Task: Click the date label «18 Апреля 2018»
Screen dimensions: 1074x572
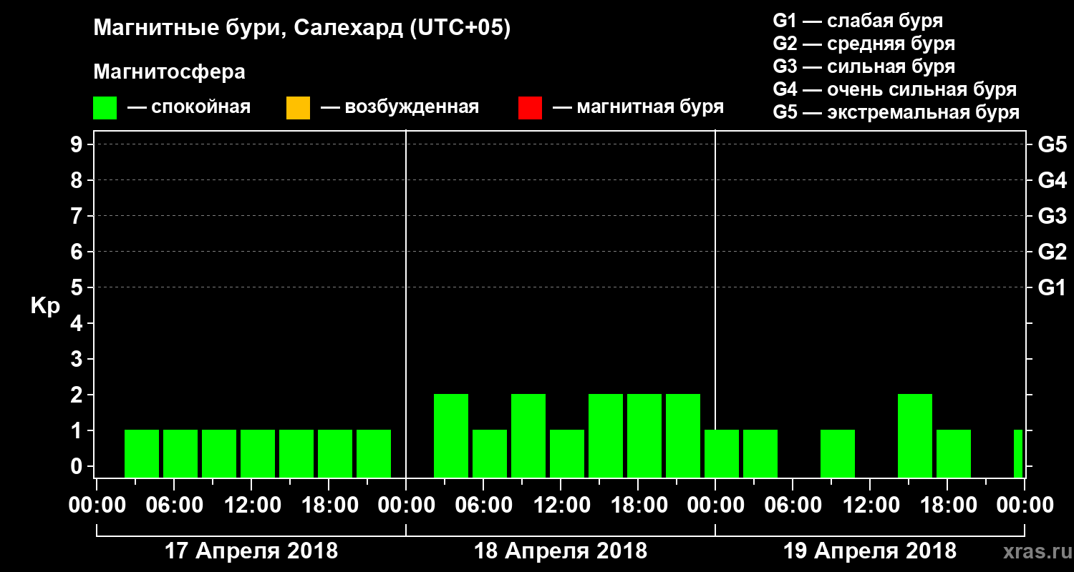Action: click(x=561, y=551)
